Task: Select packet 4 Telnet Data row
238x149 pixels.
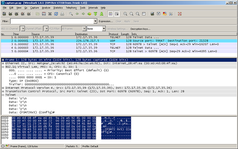Action: 119,48
